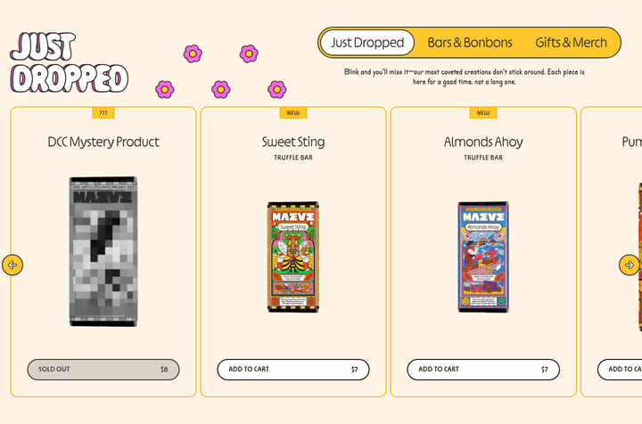Click the Sold Out mystery product button

tap(103, 369)
